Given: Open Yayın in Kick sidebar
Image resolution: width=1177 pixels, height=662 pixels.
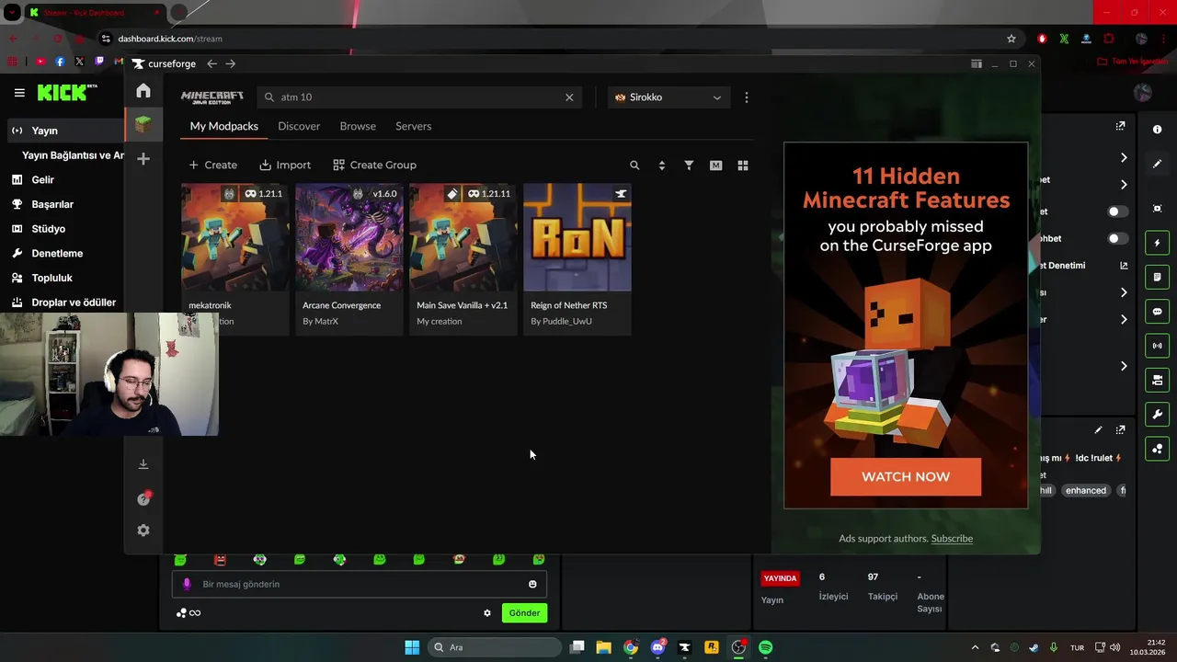Looking at the screenshot, I should pos(64,131).
